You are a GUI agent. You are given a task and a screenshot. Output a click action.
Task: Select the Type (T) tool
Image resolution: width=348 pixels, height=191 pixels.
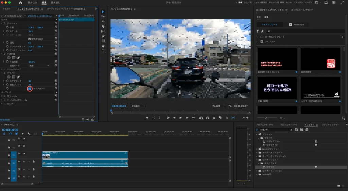click(x=103, y=51)
